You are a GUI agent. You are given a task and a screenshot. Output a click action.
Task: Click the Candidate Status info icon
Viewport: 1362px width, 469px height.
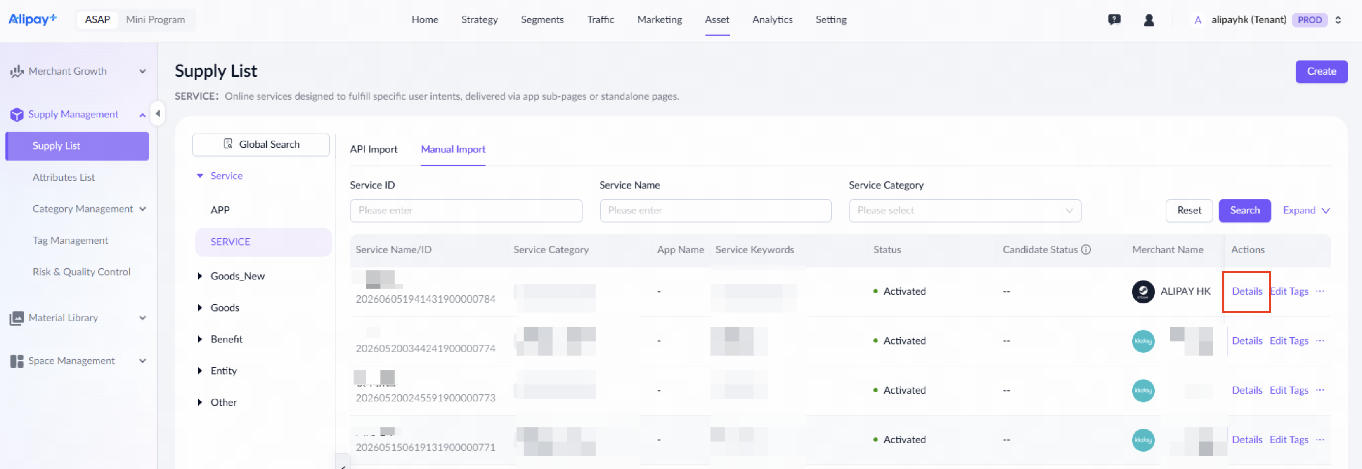click(x=1085, y=250)
